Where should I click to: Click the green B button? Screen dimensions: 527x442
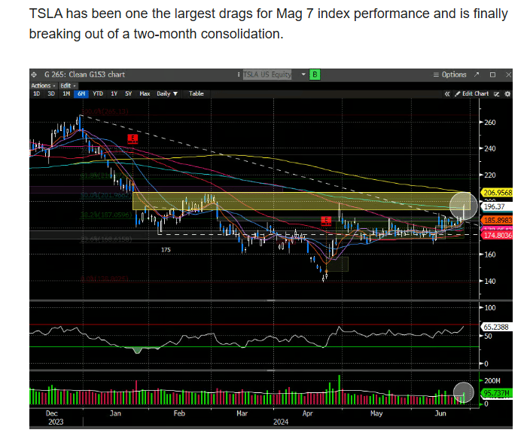tap(315, 75)
